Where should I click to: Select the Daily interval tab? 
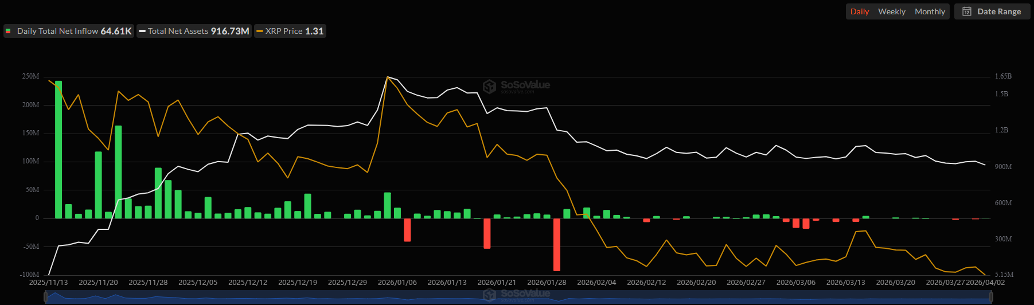pos(859,11)
